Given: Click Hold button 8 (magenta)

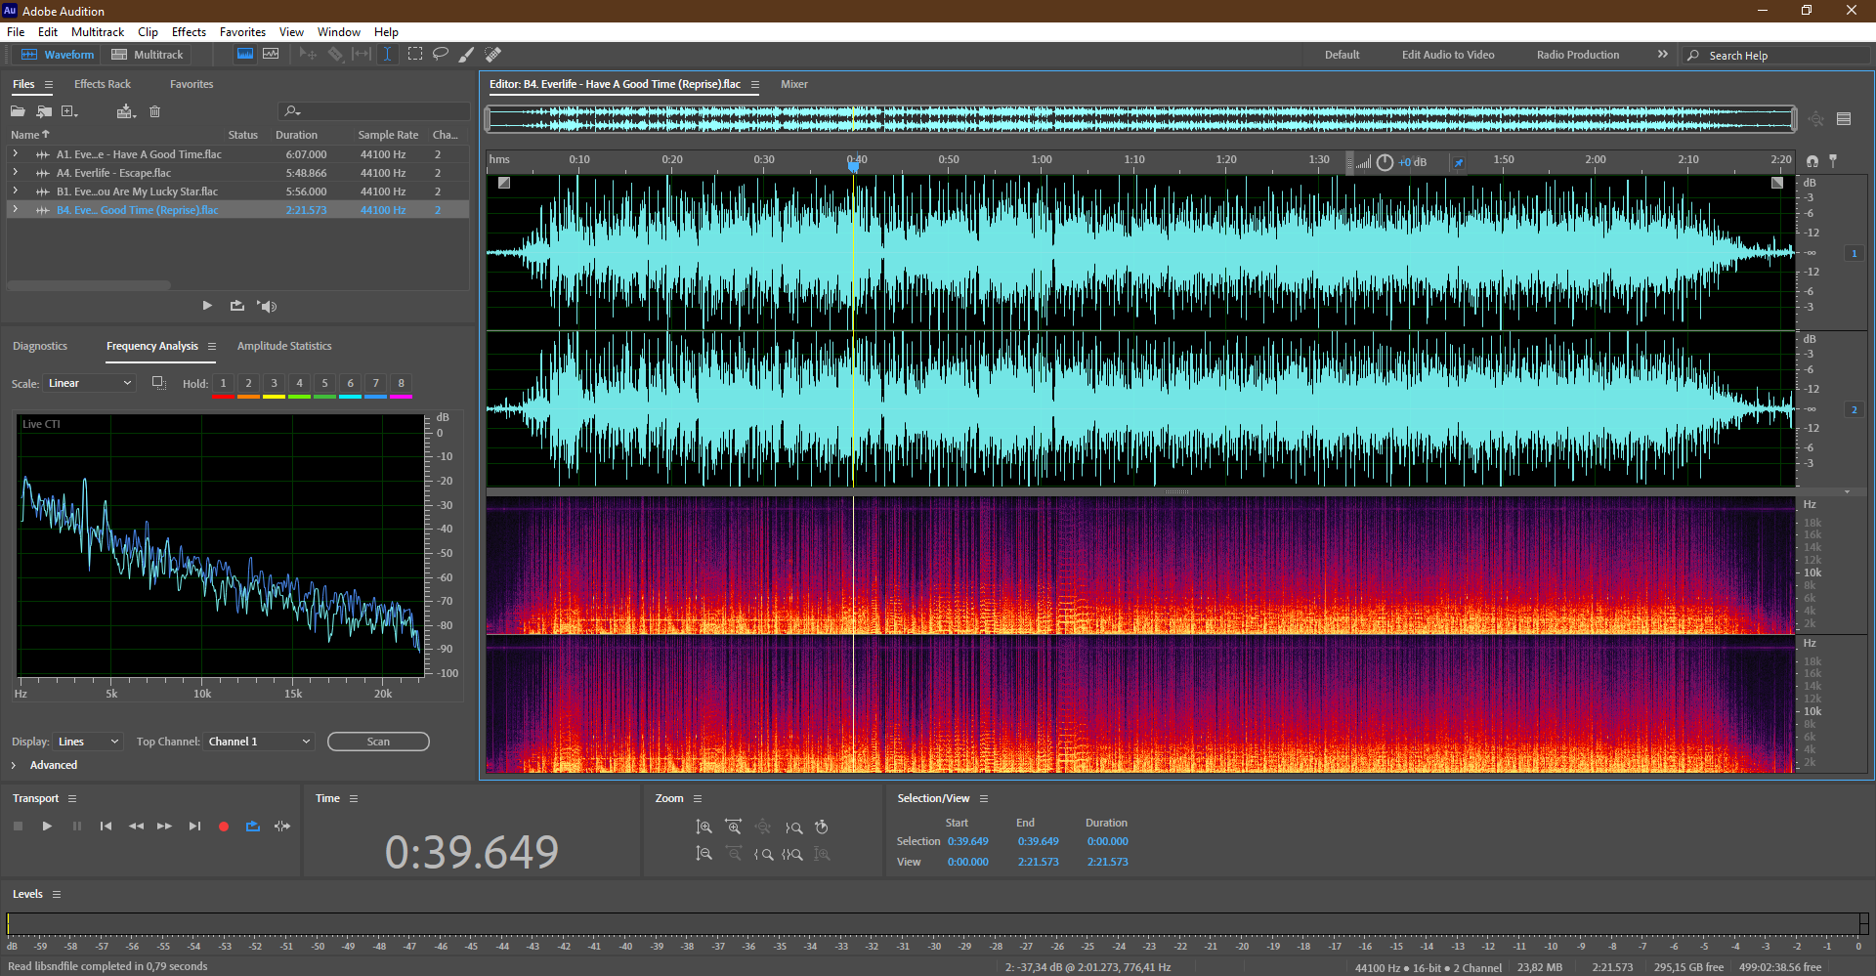Looking at the screenshot, I should click(401, 384).
